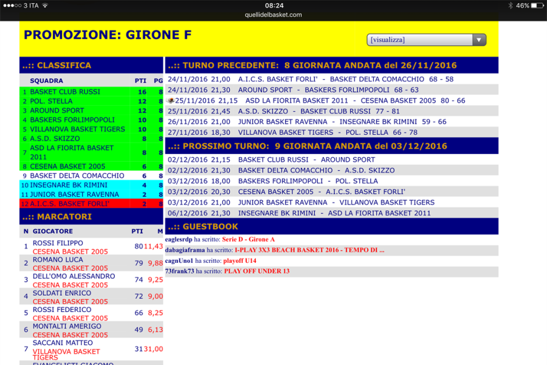Click the PROMOZIONE: GIRONE F title
Viewport: 547px width, 365px height.
(x=108, y=35)
